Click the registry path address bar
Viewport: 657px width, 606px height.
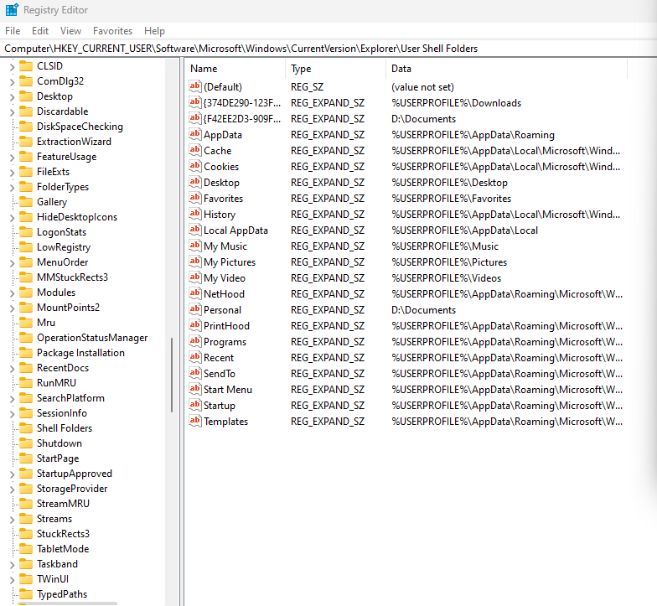[328, 49]
